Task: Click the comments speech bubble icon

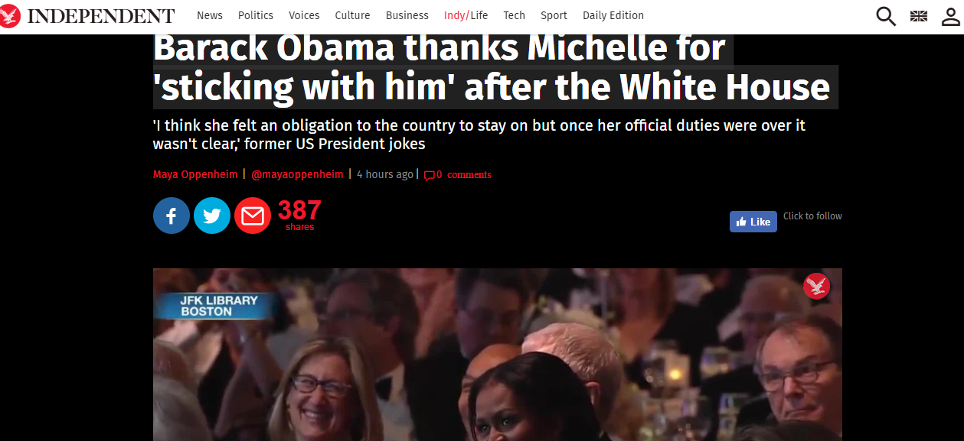Action: coord(429,175)
